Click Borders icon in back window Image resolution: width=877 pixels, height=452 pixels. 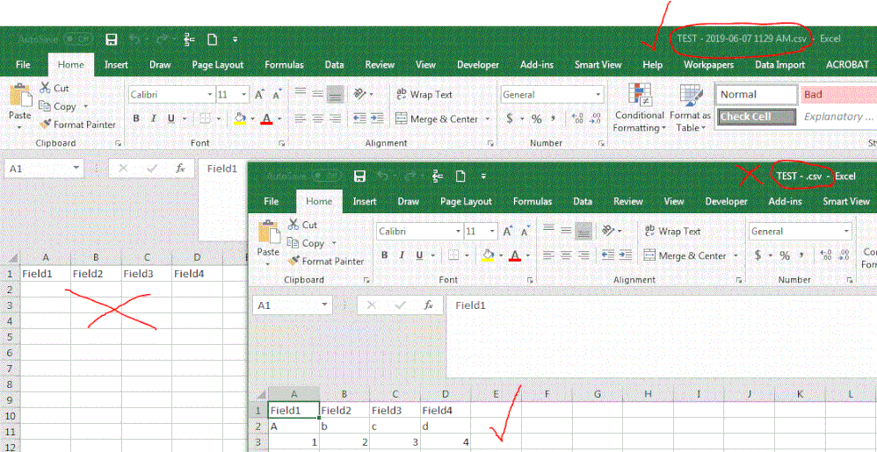point(205,118)
